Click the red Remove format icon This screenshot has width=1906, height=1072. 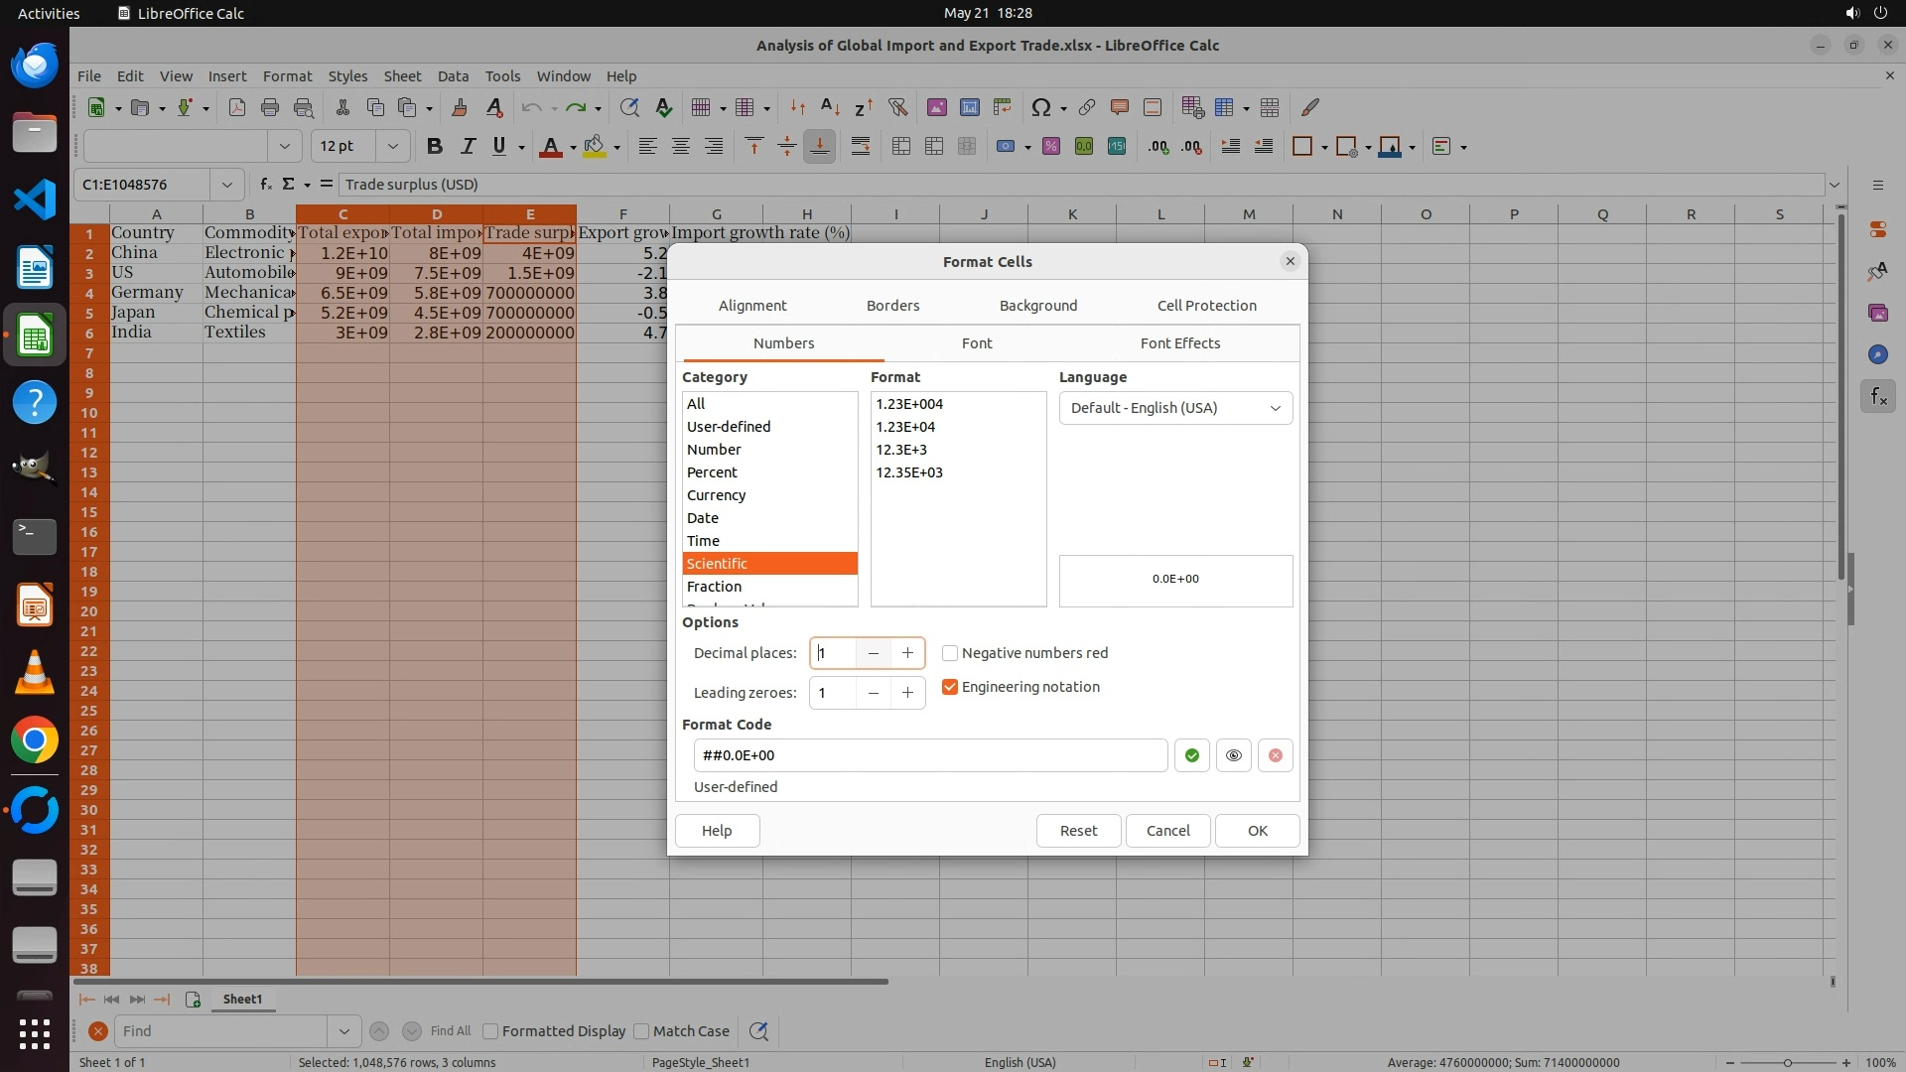coord(1276,755)
